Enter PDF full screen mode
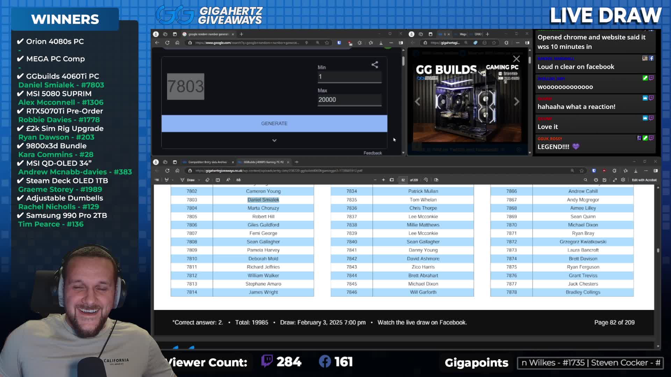671x377 pixels. coord(615,180)
